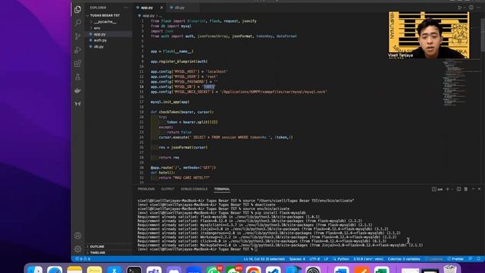
Task: Open app.py in the Explorer tree
Action: tap(99, 34)
